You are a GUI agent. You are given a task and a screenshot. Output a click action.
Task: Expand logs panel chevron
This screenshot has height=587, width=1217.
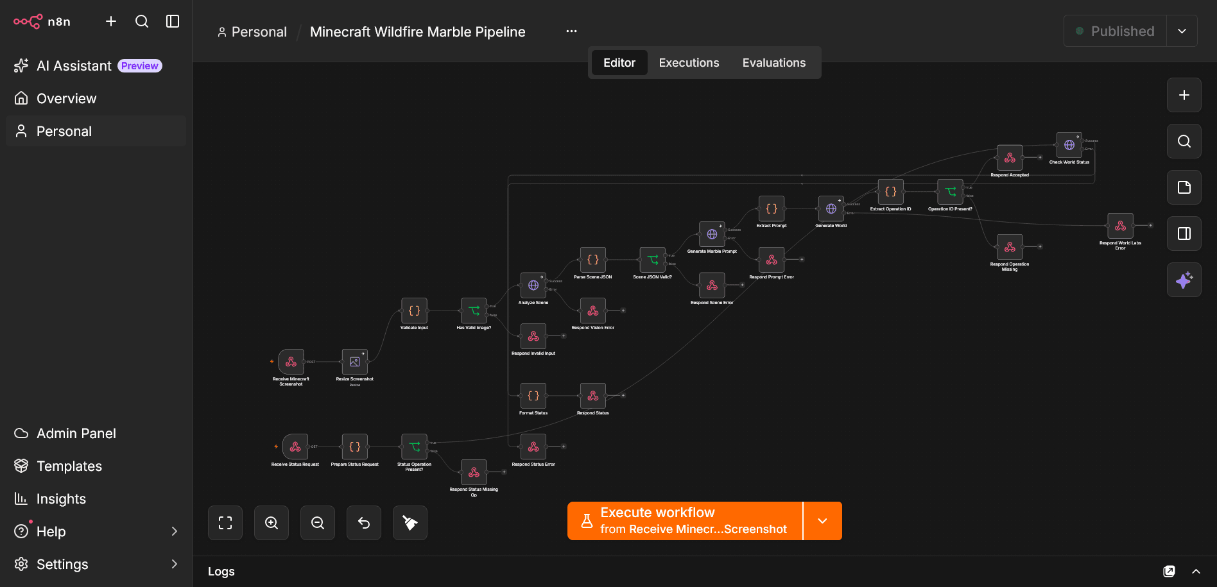click(1196, 572)
